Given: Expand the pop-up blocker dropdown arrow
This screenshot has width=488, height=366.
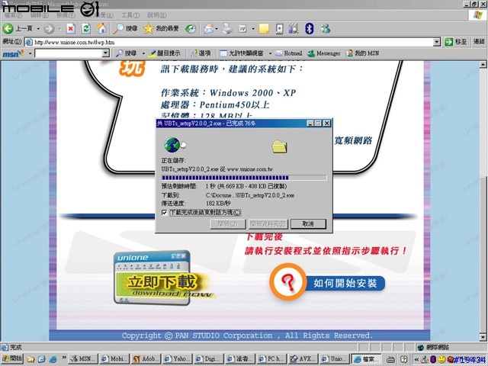Looking at the screenshot, I should (270, 53).
